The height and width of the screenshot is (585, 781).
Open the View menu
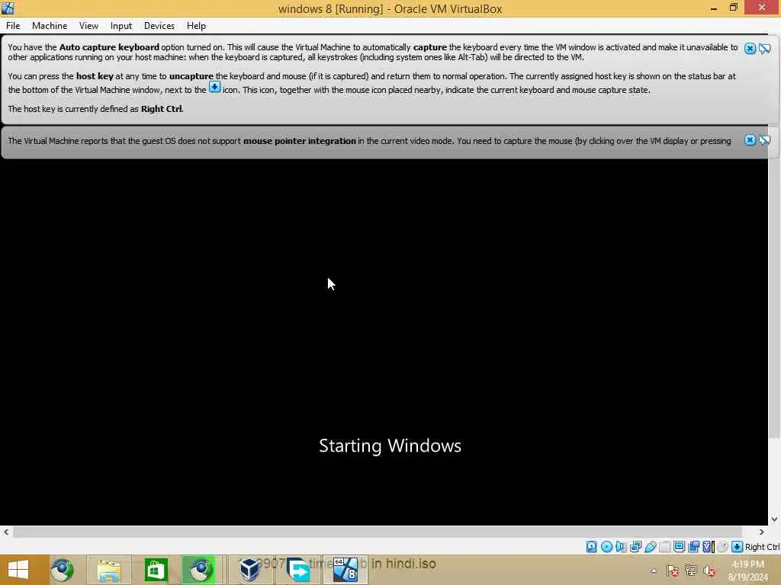point(88,26)
